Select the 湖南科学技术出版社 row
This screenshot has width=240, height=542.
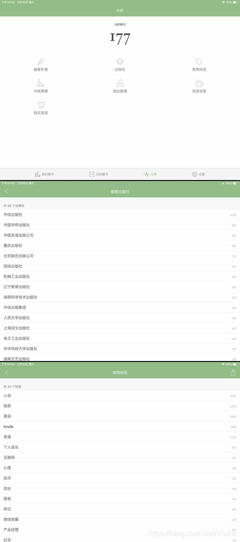pos(120,297)
